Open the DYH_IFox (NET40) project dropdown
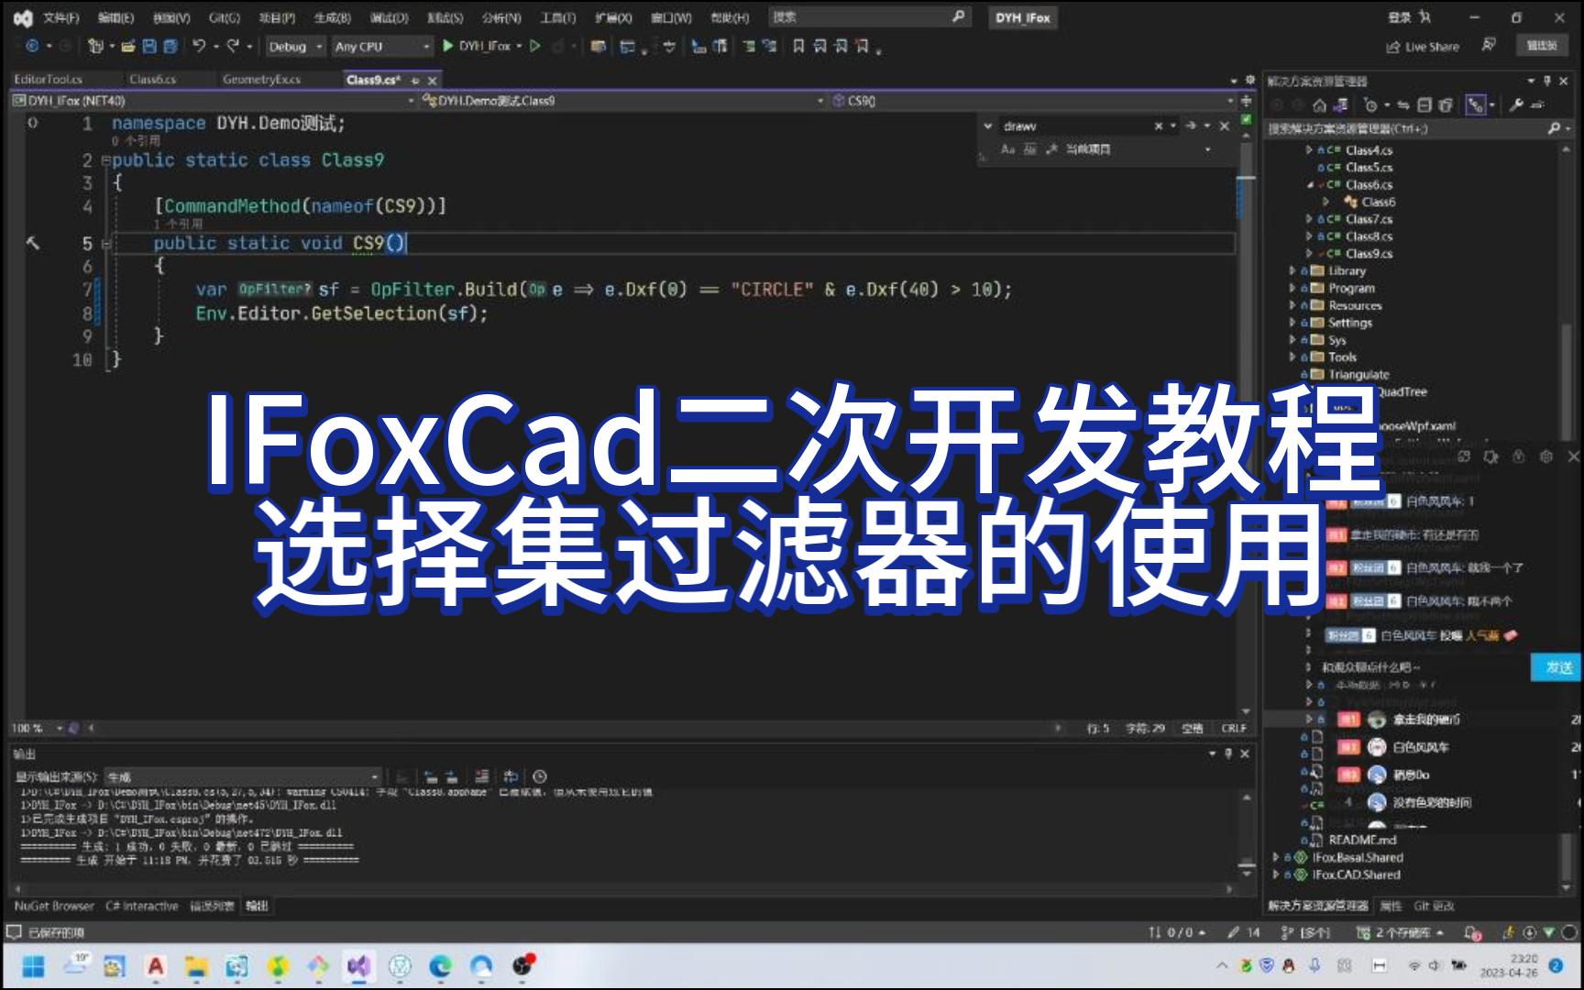Image resolution: width=1584 pixels, height=990 pixels. pos(214,101)
